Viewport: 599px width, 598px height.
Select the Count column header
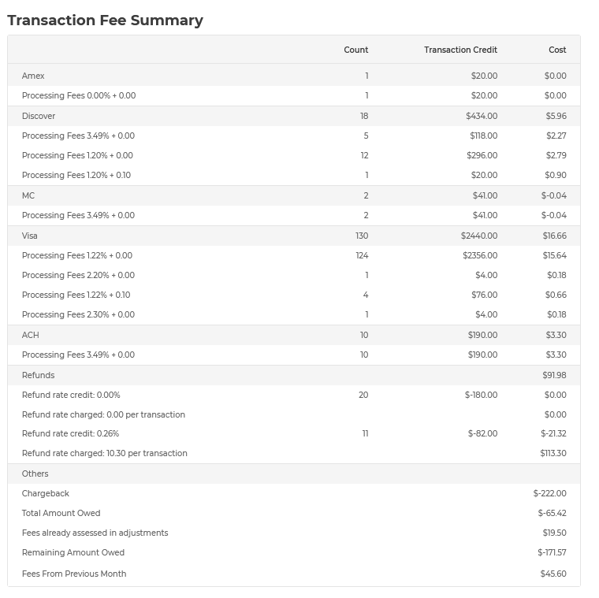coord(355,50)
